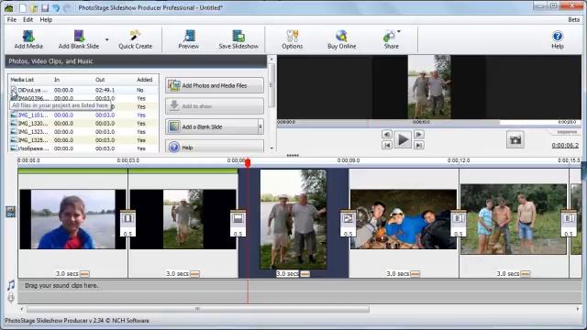Take a snapshot with the camera icon

click(x=515, y=140)
